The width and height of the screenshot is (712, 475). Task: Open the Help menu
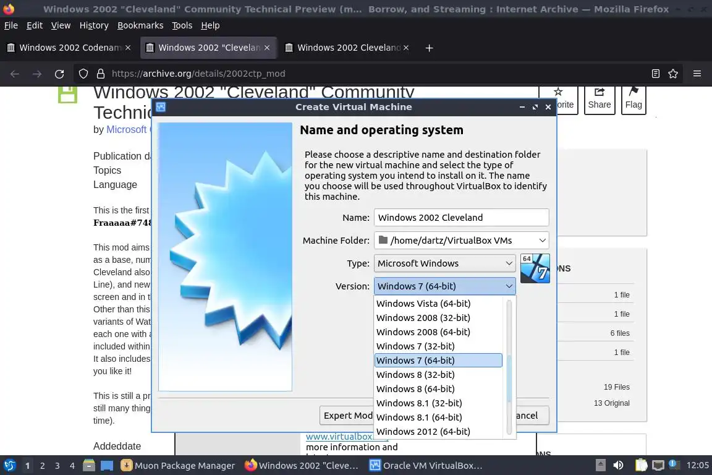pyautogui.click(x=210, y=25)
